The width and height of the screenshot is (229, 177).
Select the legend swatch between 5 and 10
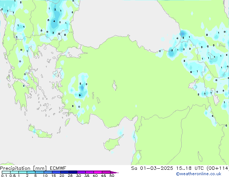pyautogui.click(x=39, y=172)
